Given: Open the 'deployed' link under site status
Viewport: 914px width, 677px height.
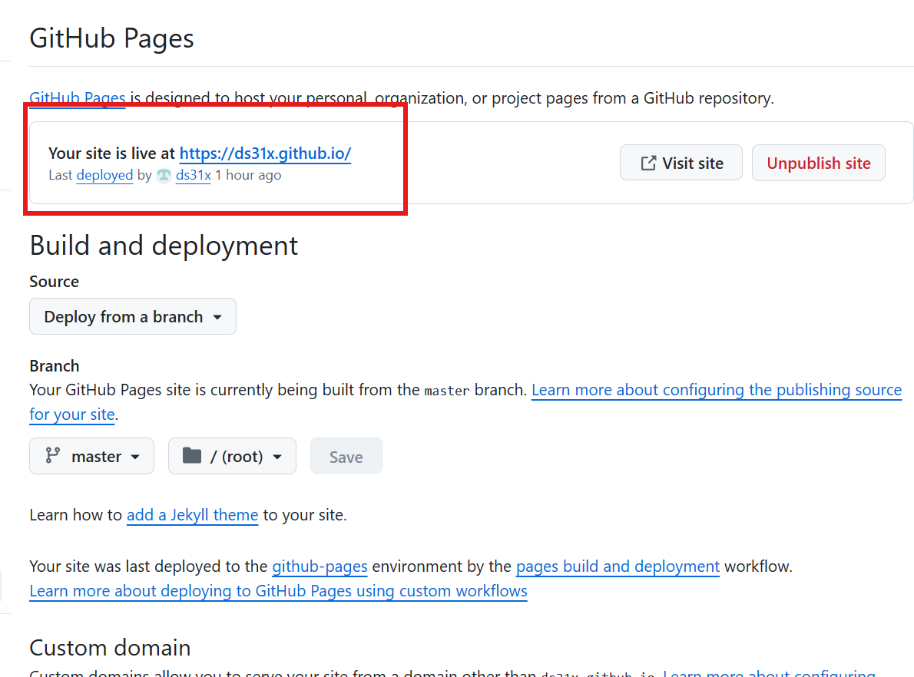Looking at the screenshot, I should 105,175.
